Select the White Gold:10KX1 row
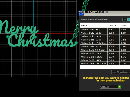Screen dimensions: 130x97 pyautogui.click(x=105, y=53)
